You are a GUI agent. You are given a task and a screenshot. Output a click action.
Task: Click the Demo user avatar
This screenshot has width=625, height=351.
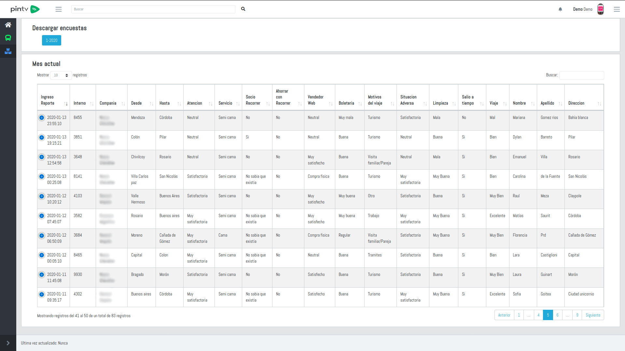coord(601,9)
